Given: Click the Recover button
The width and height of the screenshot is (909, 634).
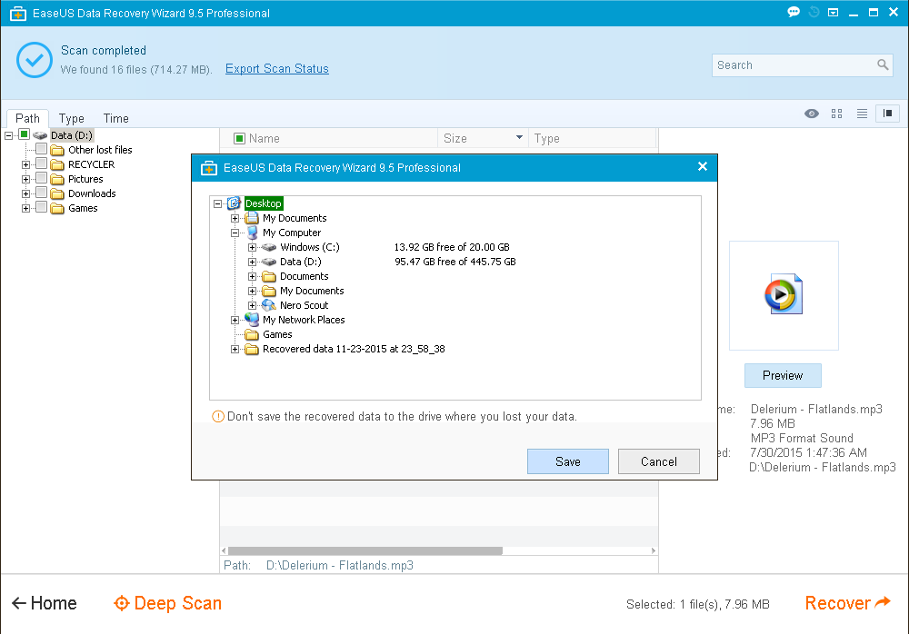Looking at the screenshot, I should tap(847, 603).
